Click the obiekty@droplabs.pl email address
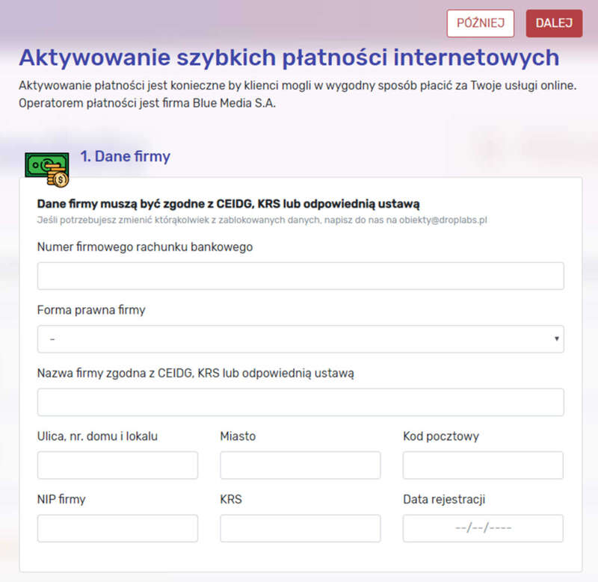This screenshot has width=598, height=582. (x=443, y=220)
